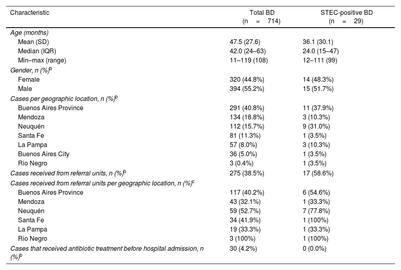Click the Female row label
This screenshot has height=270, width=401.
tap(29, 79)
